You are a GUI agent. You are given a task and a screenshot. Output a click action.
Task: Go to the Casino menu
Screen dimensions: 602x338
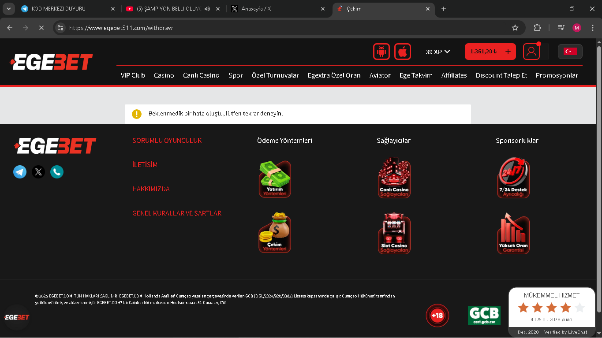164,75
